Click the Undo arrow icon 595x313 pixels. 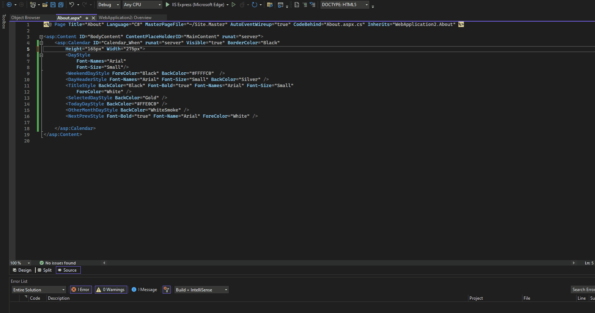coord(71,5)
